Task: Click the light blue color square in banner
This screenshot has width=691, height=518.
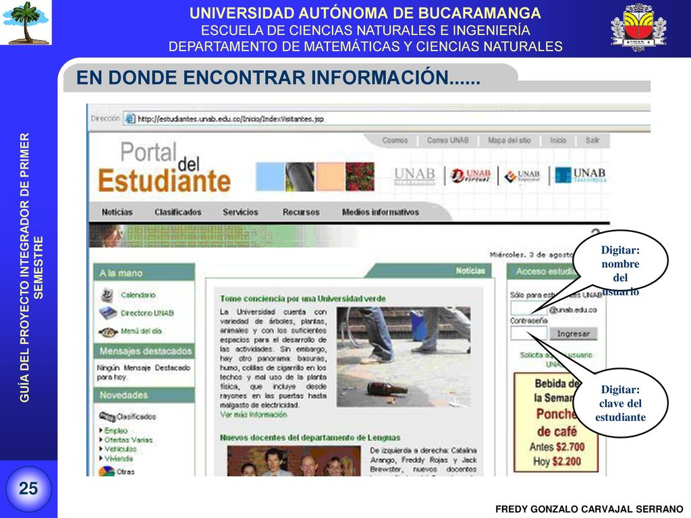Action: click(270, 177)
